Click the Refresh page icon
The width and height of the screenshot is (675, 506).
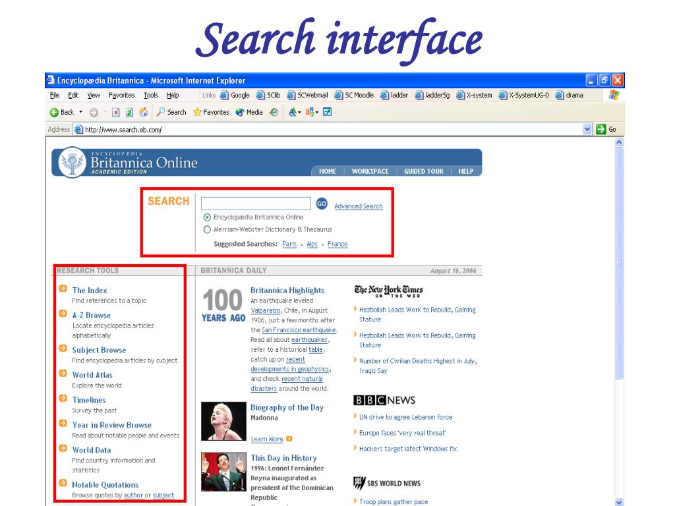point(129,112)
